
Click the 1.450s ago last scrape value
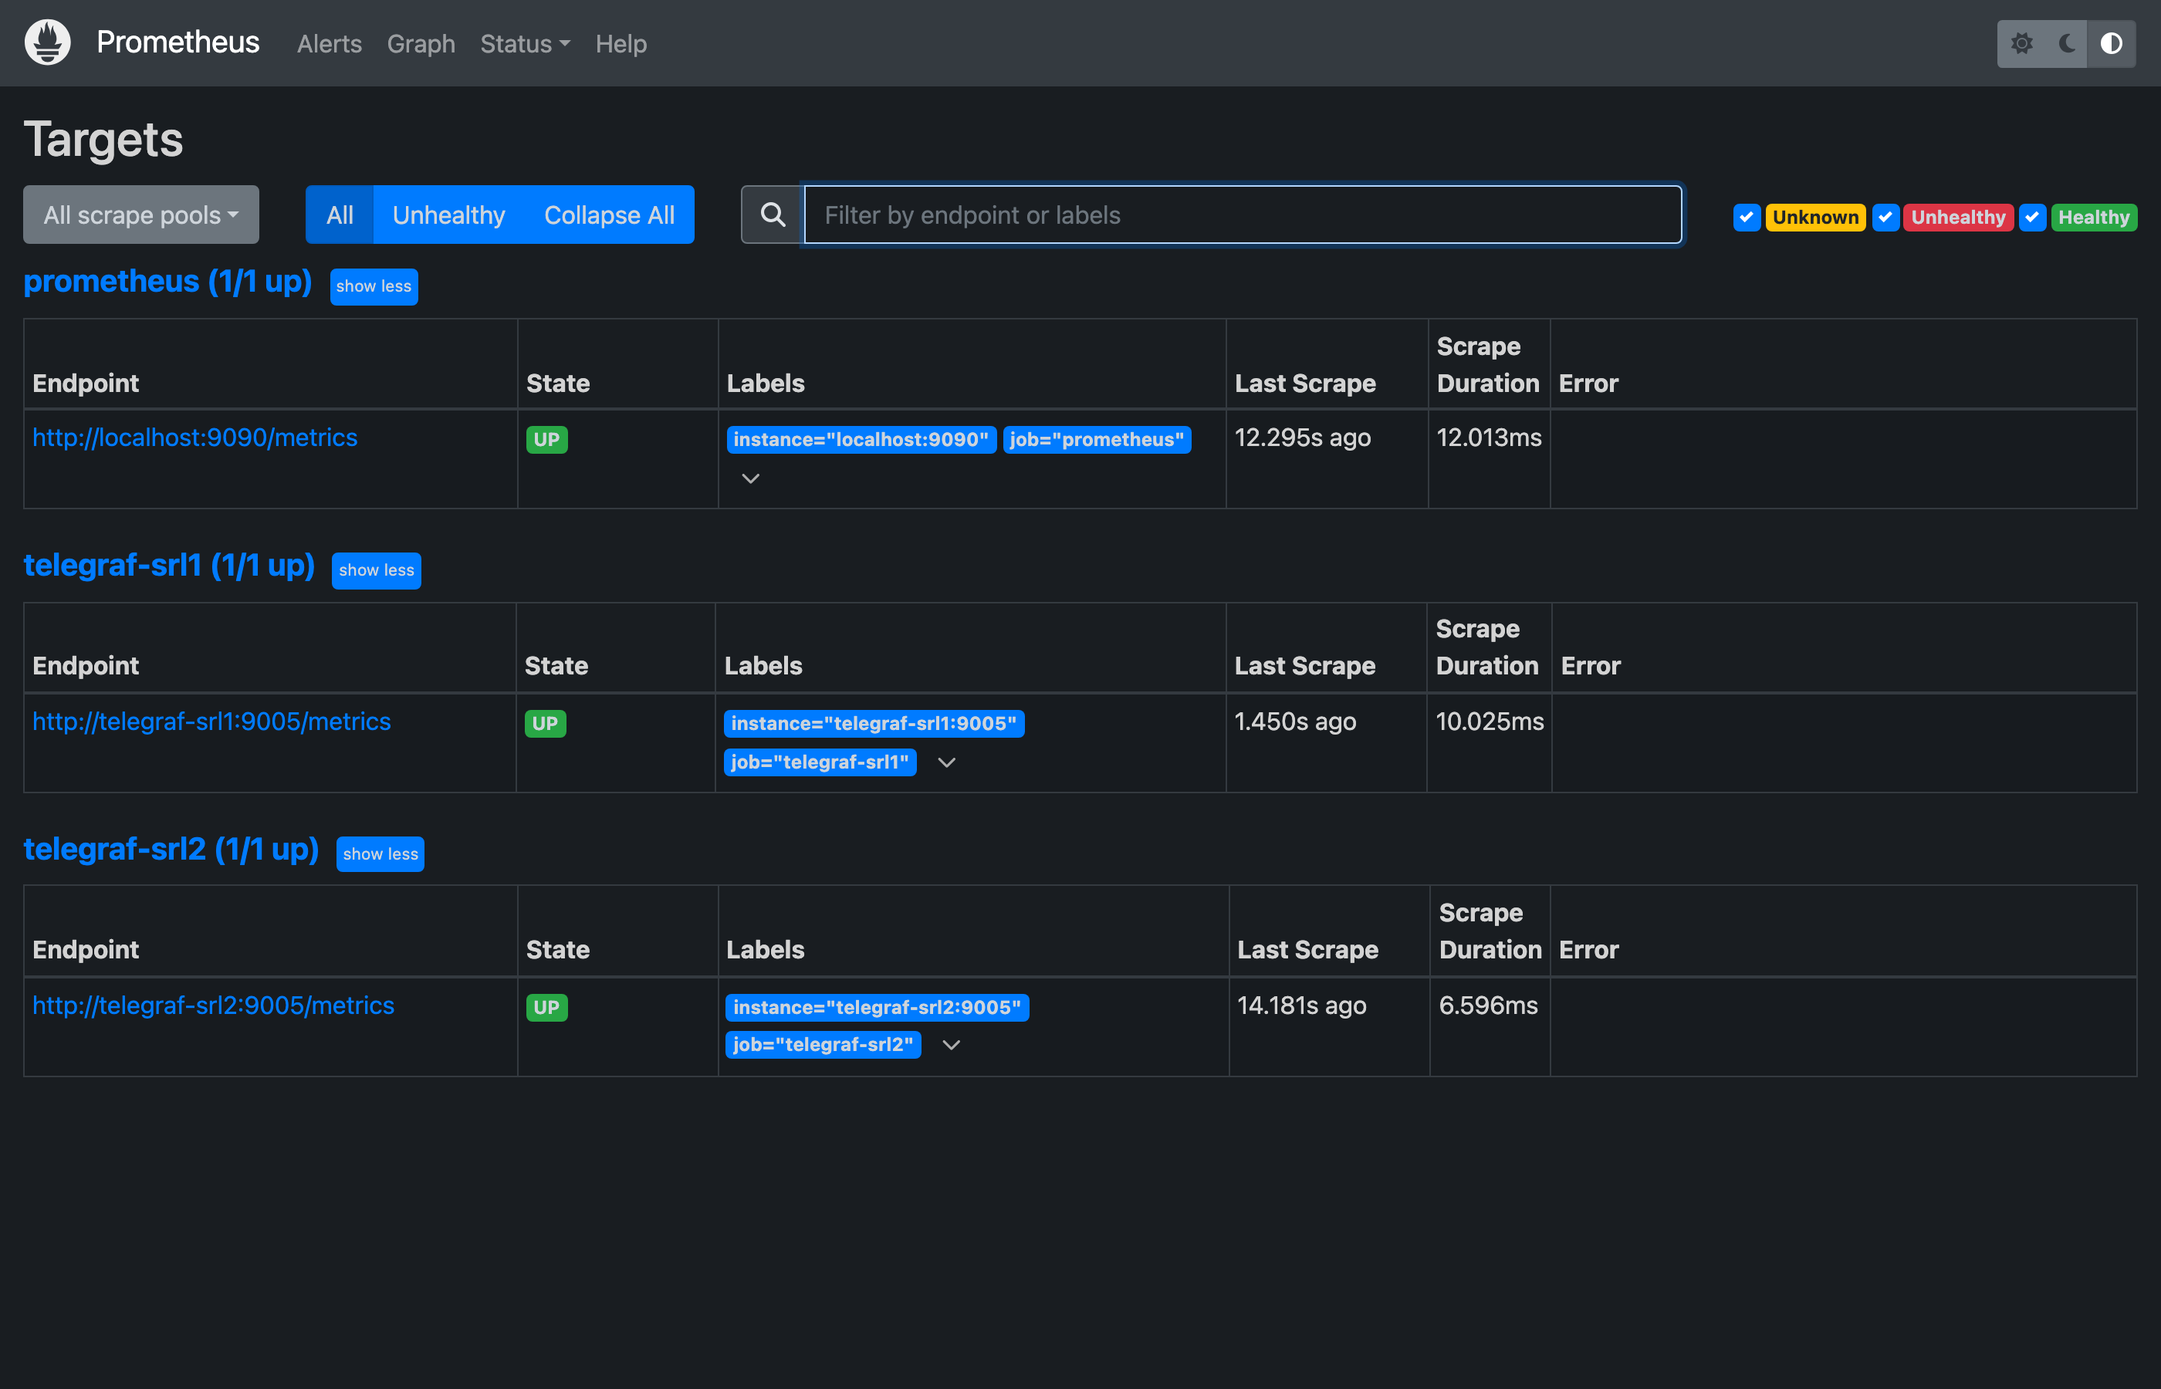[1295, 722]
